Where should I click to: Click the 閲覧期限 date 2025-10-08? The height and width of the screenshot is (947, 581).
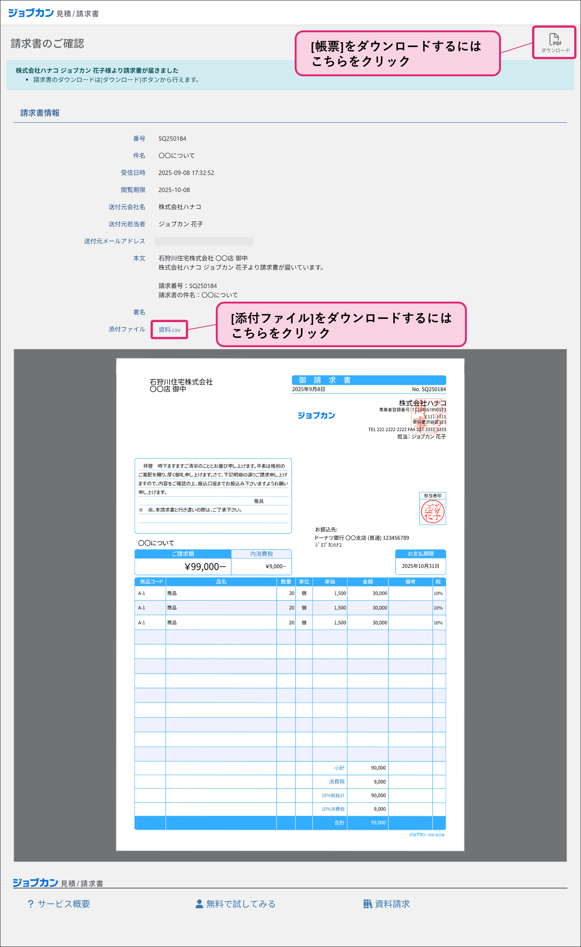(x=174, y=190)
